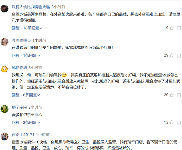Image resolution: width=182 pixels, height=150 pixels.
Task: Open profile of username 邱恰临趴
Action: click(19, 68)
